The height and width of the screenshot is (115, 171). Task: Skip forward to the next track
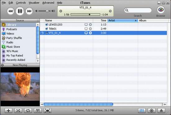click(29, 11)
